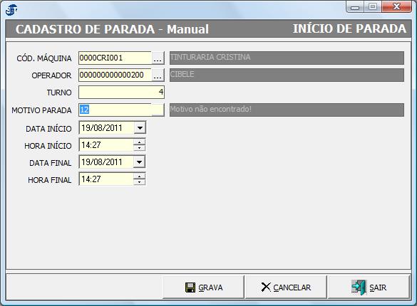The width and height of the screenshot is (417, 306).
Task: Click the application logo in title bar
Action: pos(11,10)
